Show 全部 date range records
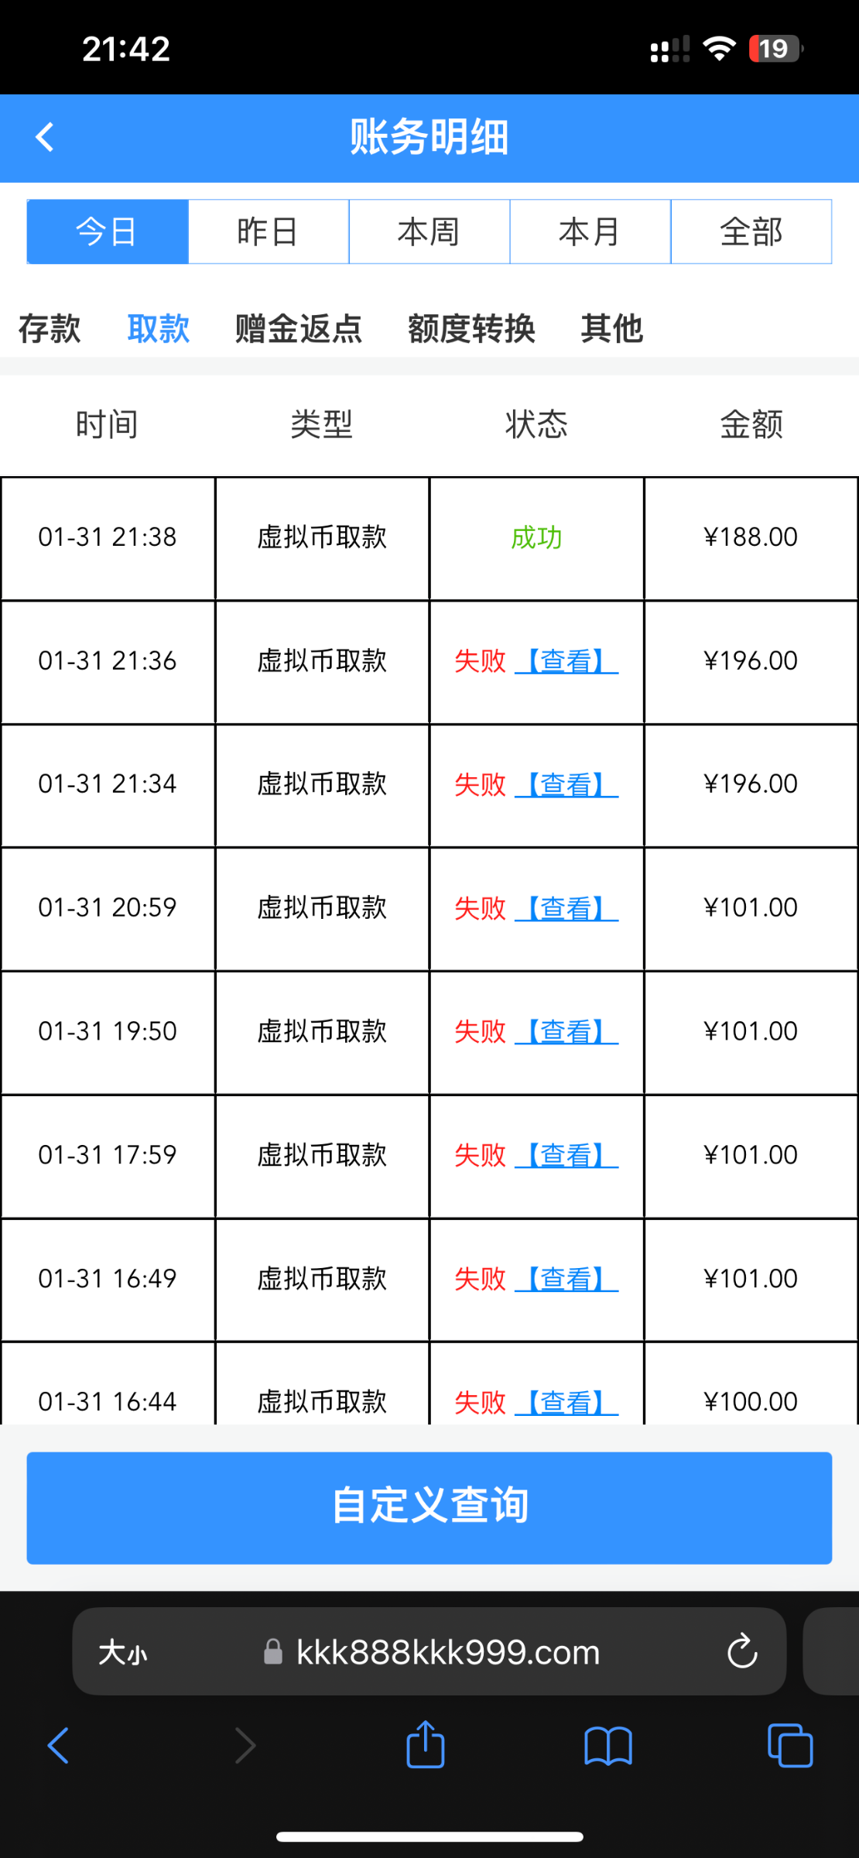The height and width of the screenshot is (1858, 859). [751, 231]
